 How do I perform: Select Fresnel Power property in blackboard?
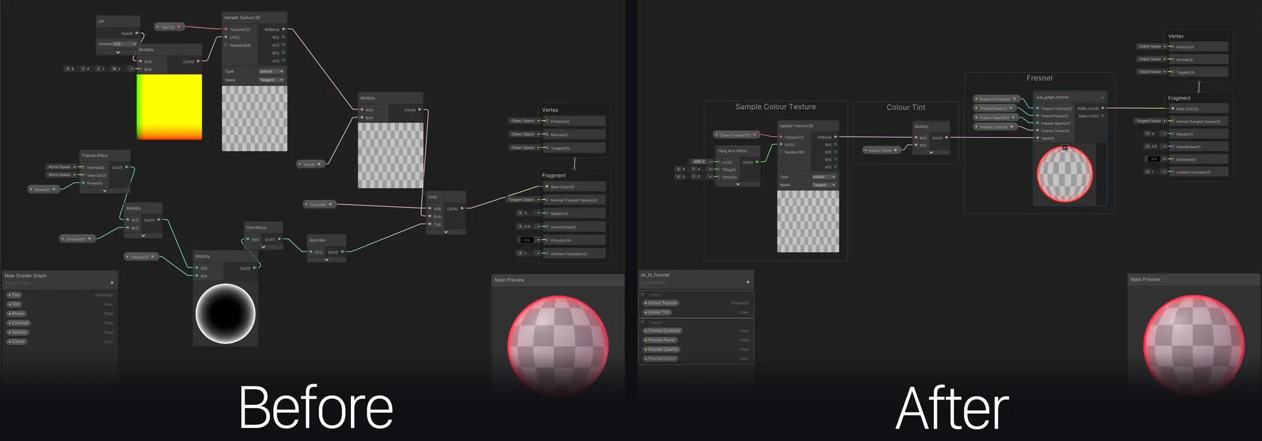point(660,340)
